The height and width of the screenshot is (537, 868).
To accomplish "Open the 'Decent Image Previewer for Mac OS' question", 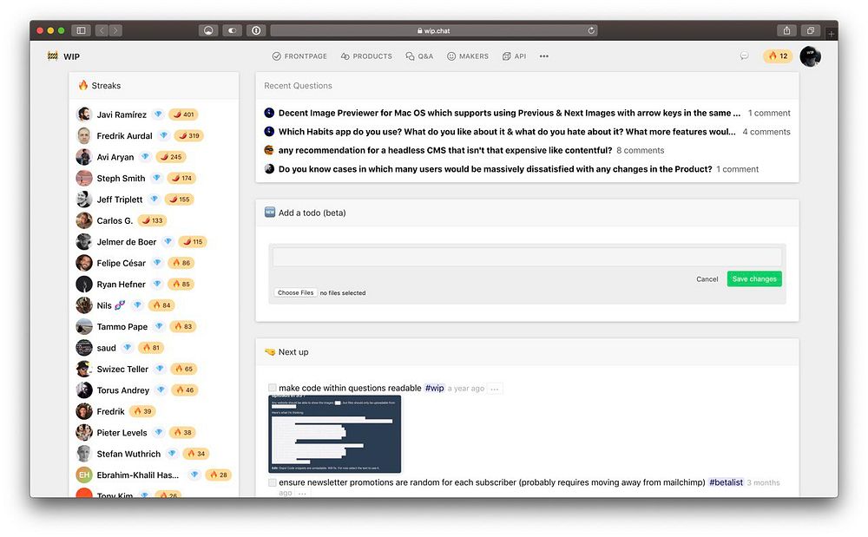I will [510, 113].
